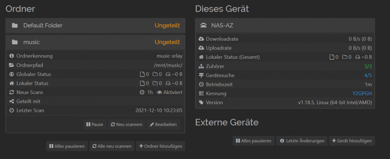
Task: Click Ordner hinzufügen button
Action: click(161, 146)
